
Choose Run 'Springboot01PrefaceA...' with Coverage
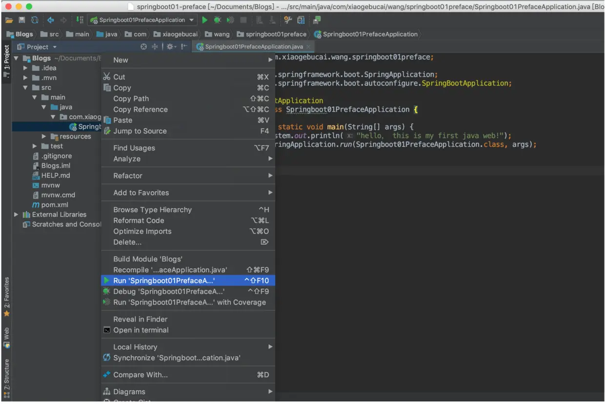point(188,302)
